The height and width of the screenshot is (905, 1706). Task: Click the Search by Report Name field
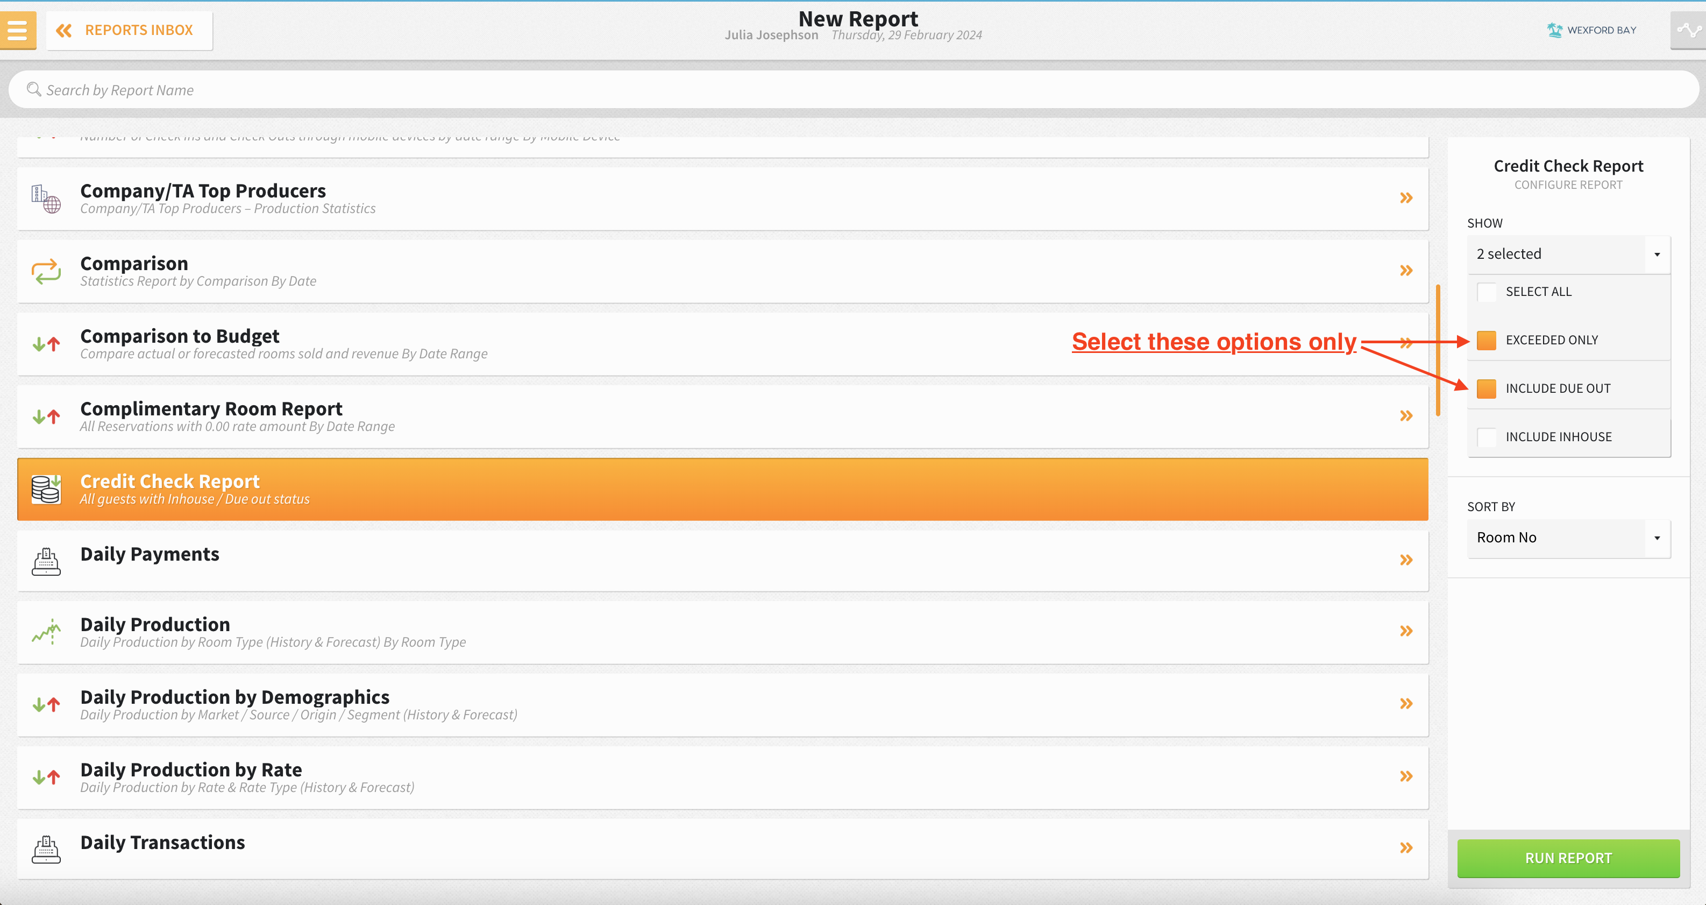pyautogui.click(x=853, y=90)
